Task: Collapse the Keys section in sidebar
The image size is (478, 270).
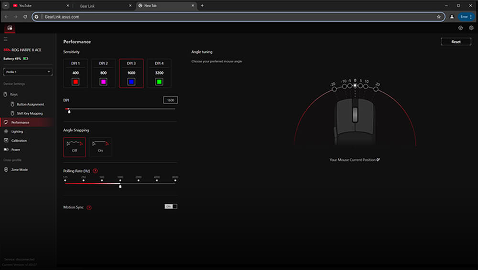Action: pos(14,94)
